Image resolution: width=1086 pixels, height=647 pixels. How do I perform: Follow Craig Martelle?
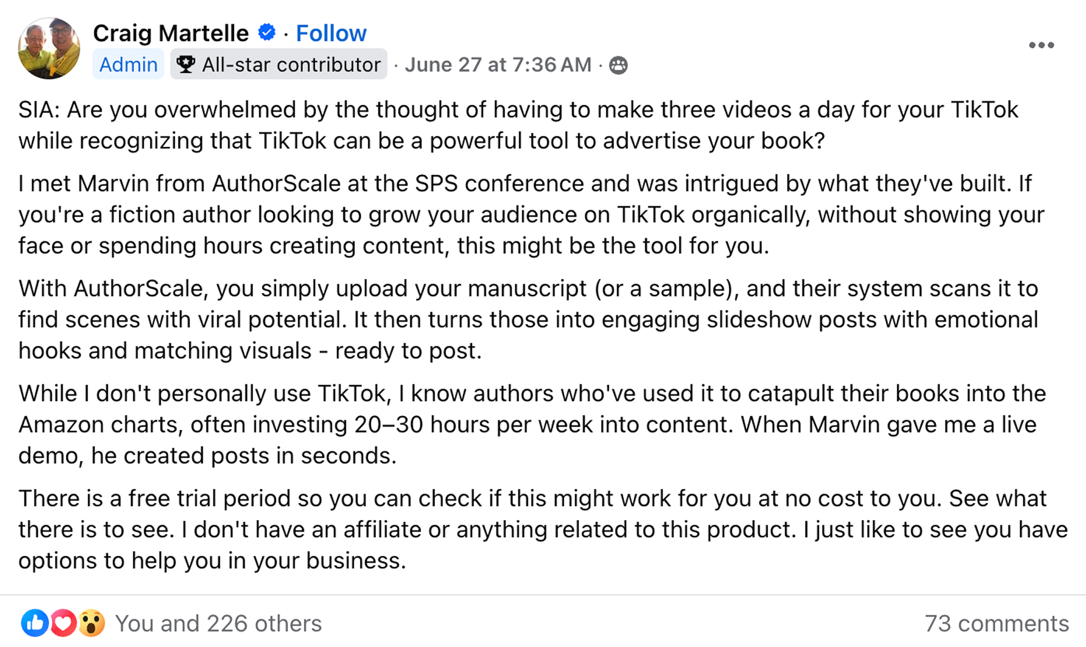(x=331, y=34)
